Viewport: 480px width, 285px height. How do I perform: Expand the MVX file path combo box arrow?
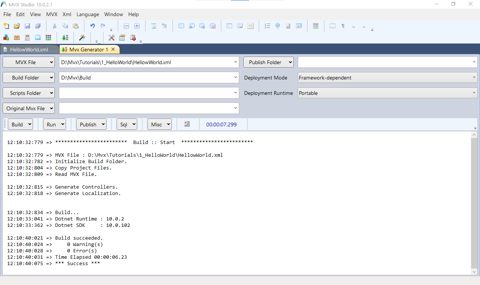click(x=235, y=62)
